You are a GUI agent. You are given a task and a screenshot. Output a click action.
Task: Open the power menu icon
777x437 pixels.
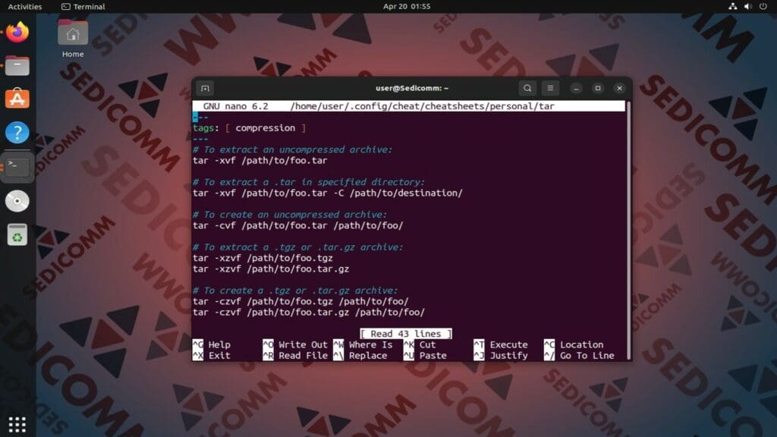[763, 6]
